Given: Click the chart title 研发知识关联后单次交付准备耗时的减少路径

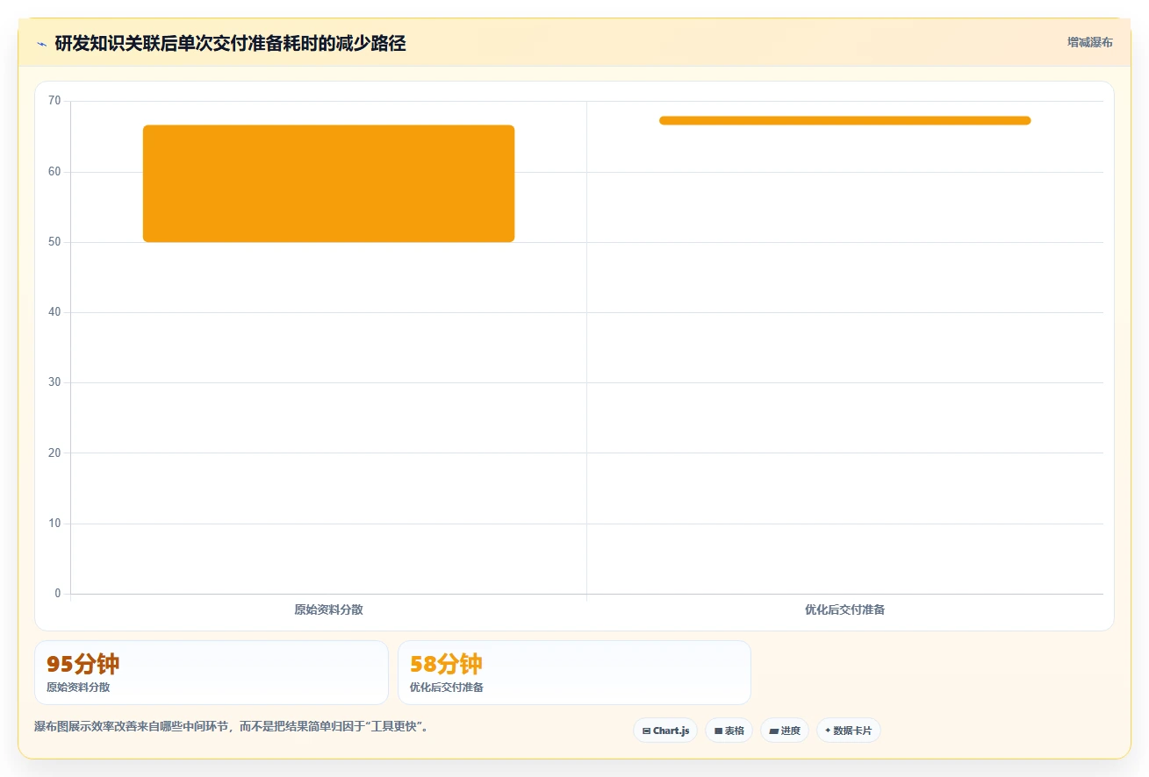Looking at the screenshot, I should pos(230,44).
